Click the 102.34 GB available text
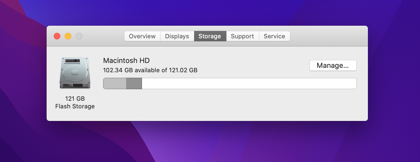 pos(150,70)
